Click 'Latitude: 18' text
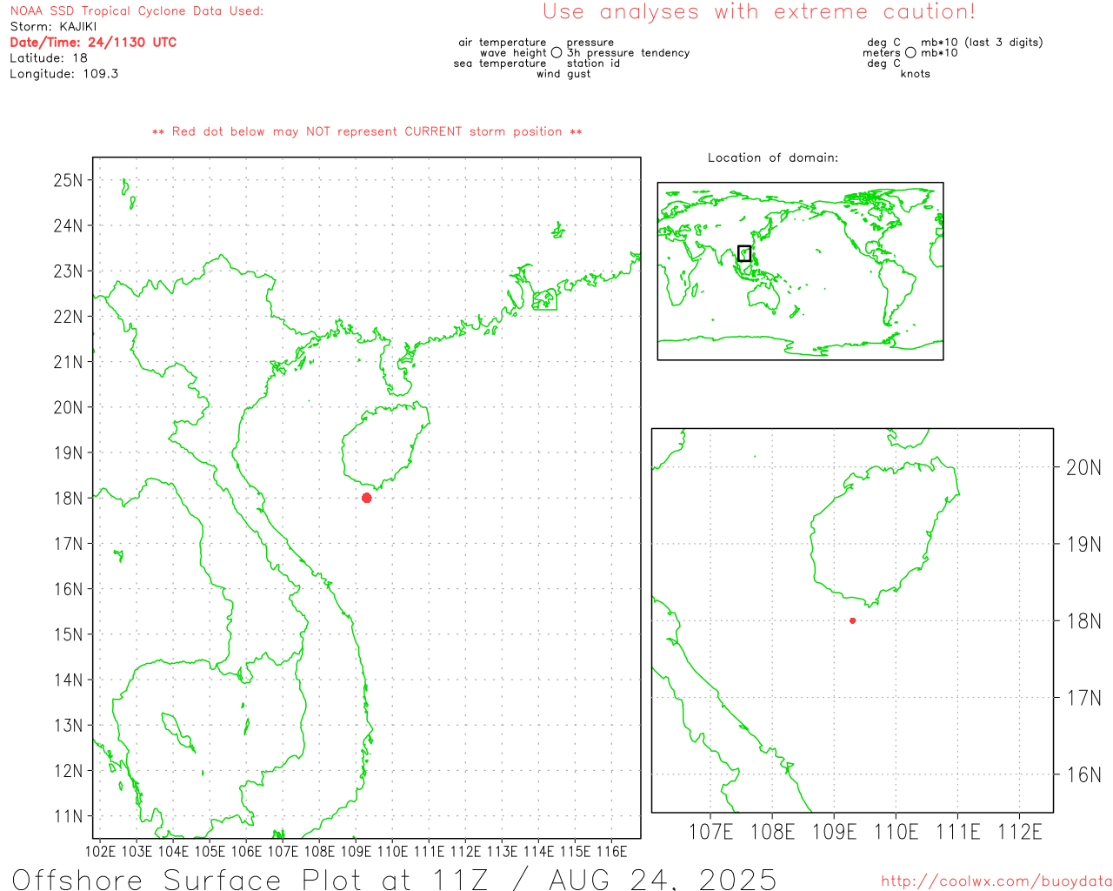1113x891 pixels. 49,58
